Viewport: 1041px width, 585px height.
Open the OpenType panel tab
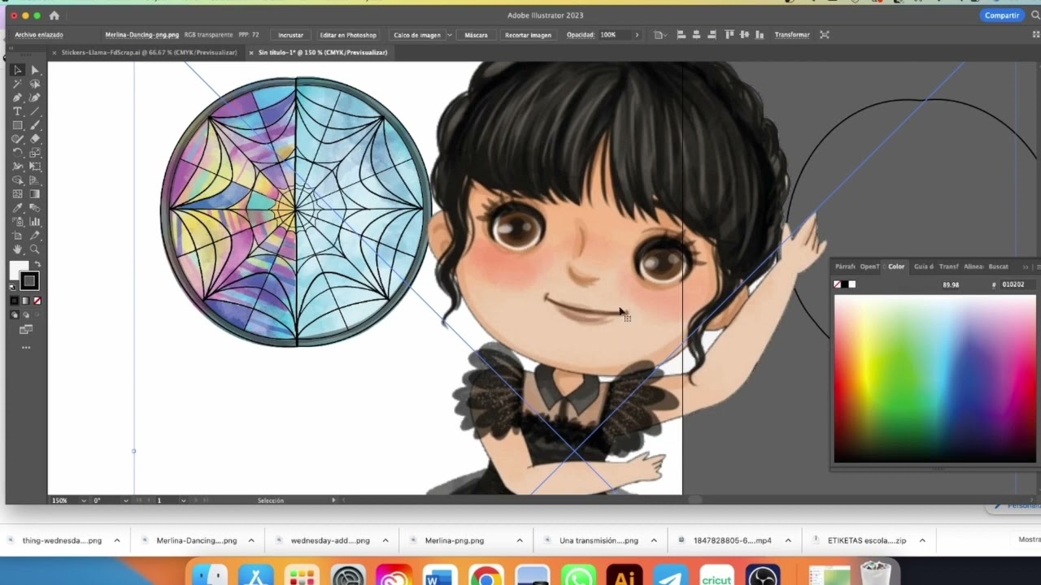tap(869, 266)
